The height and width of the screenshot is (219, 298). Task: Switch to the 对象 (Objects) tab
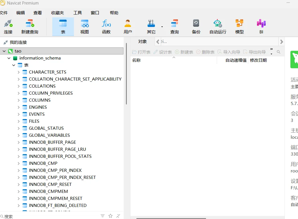pos(143,42)
